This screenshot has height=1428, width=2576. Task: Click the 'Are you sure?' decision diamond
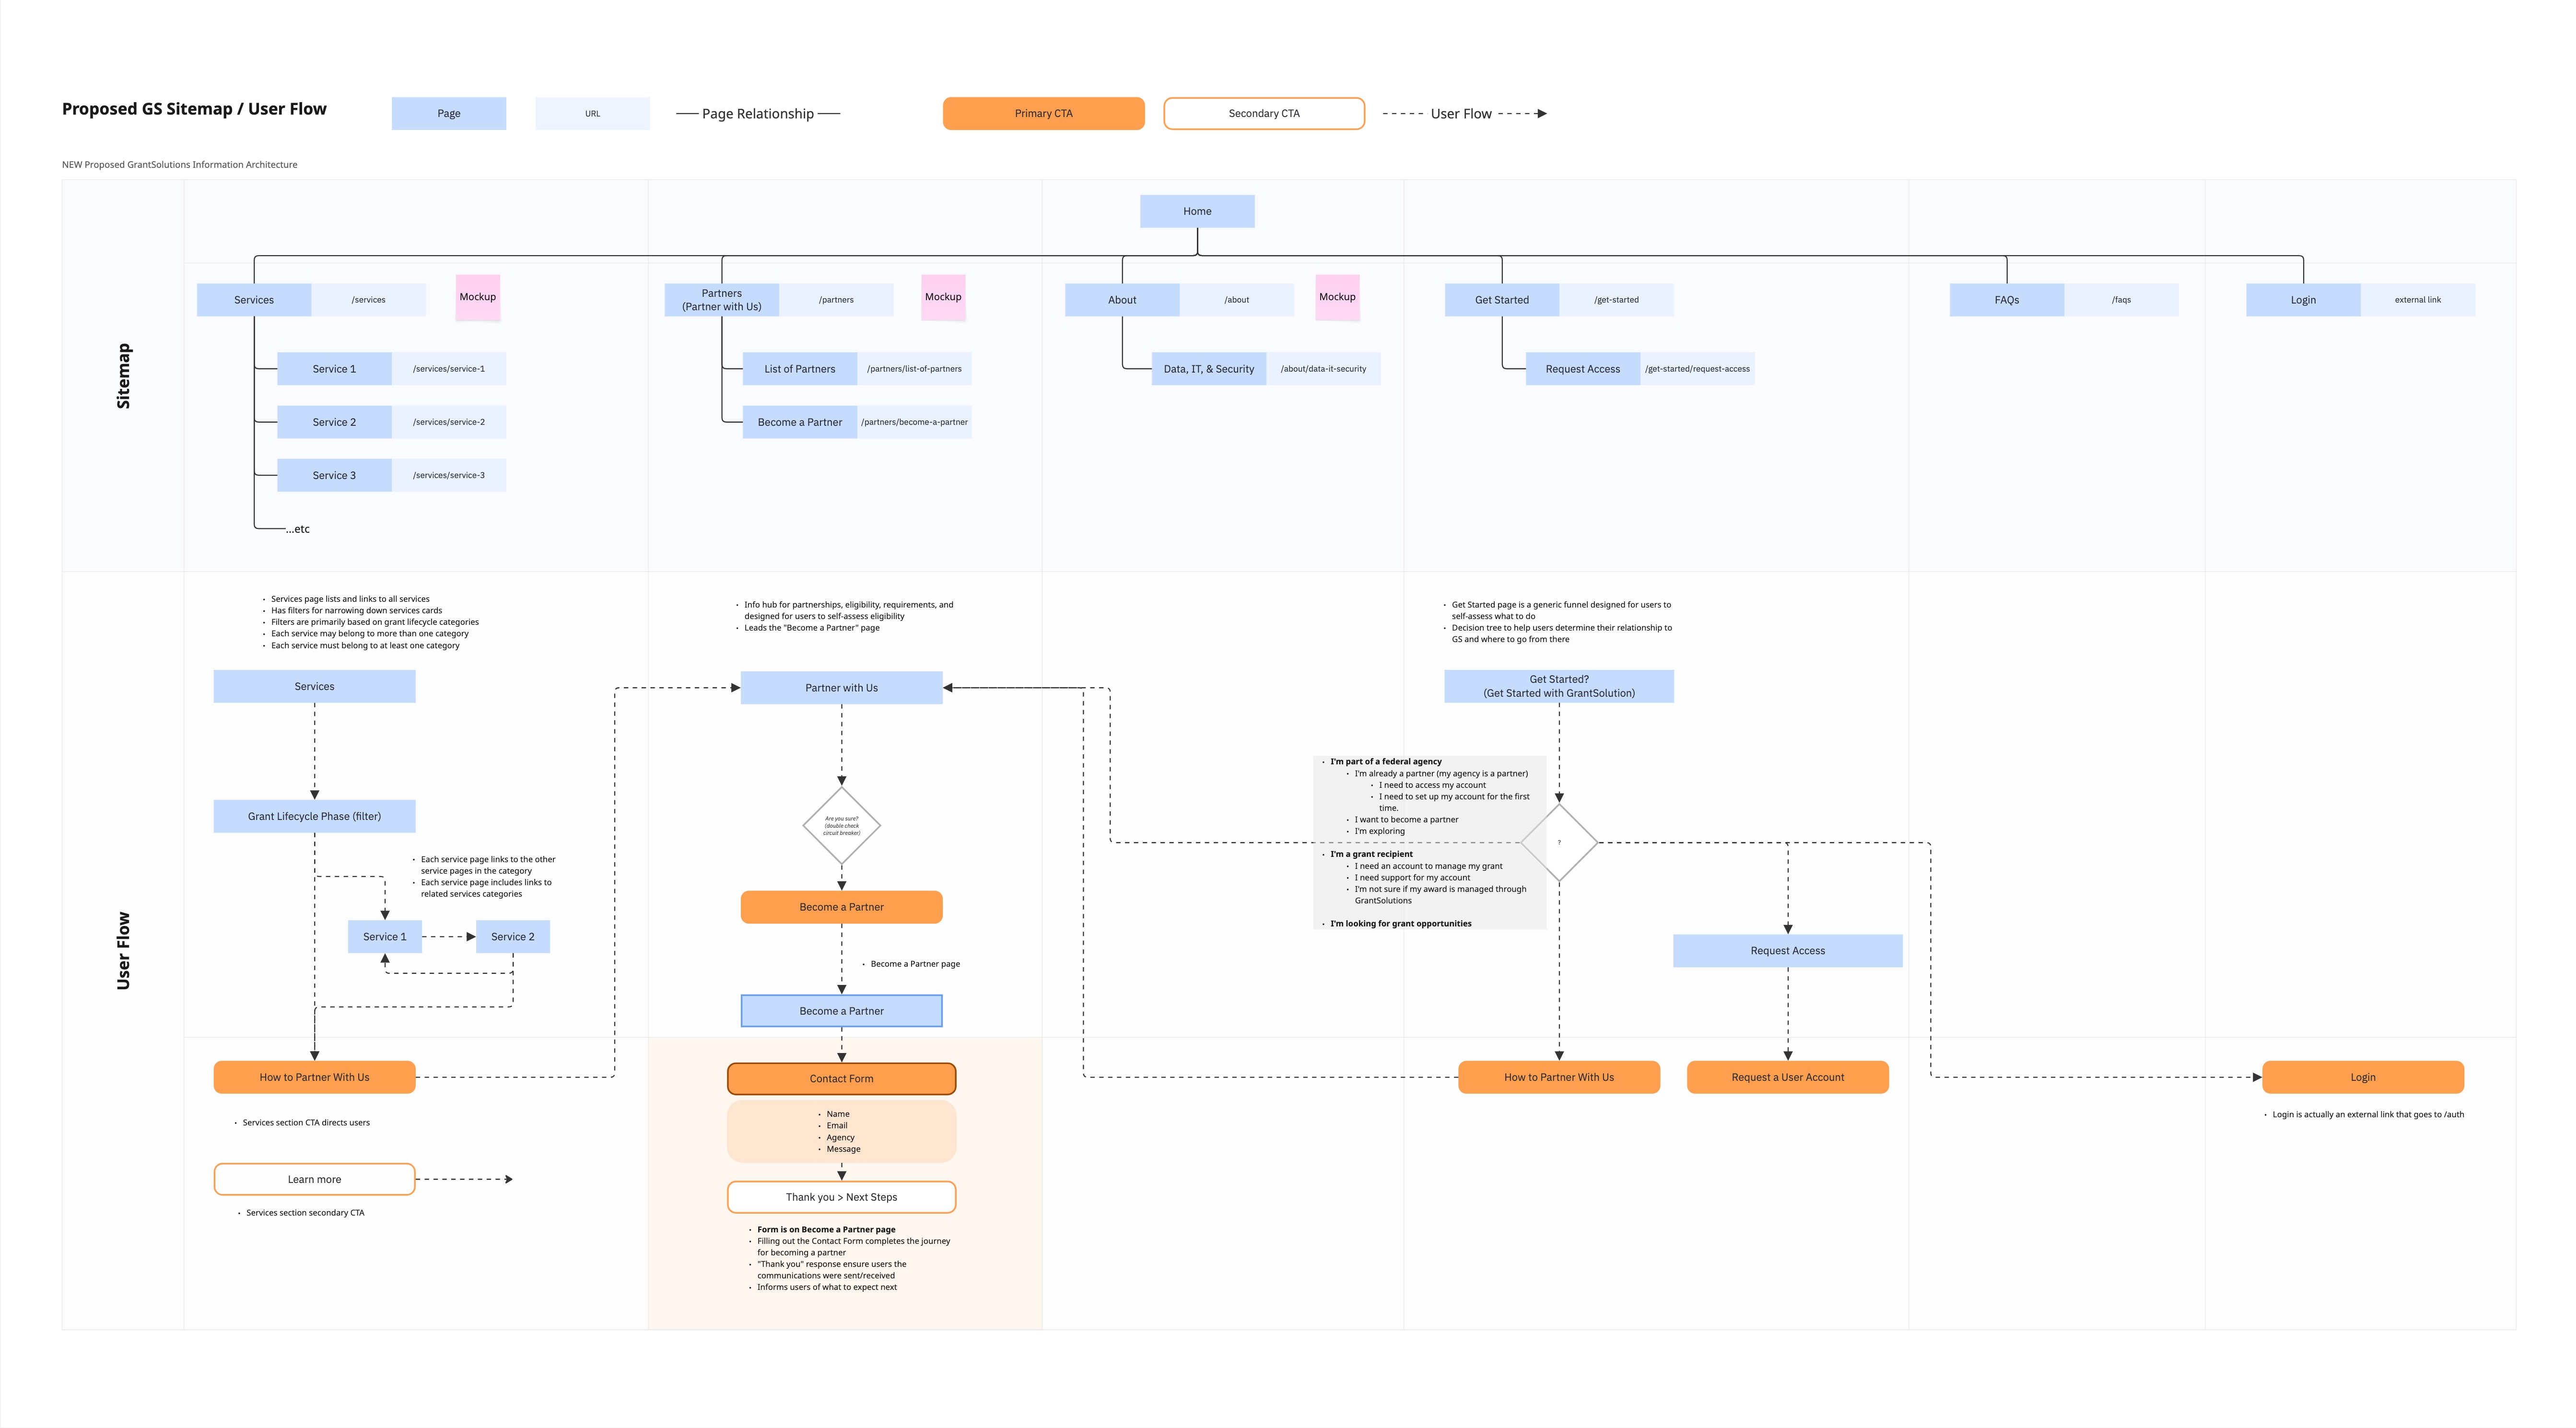click(x=841, y=826)
